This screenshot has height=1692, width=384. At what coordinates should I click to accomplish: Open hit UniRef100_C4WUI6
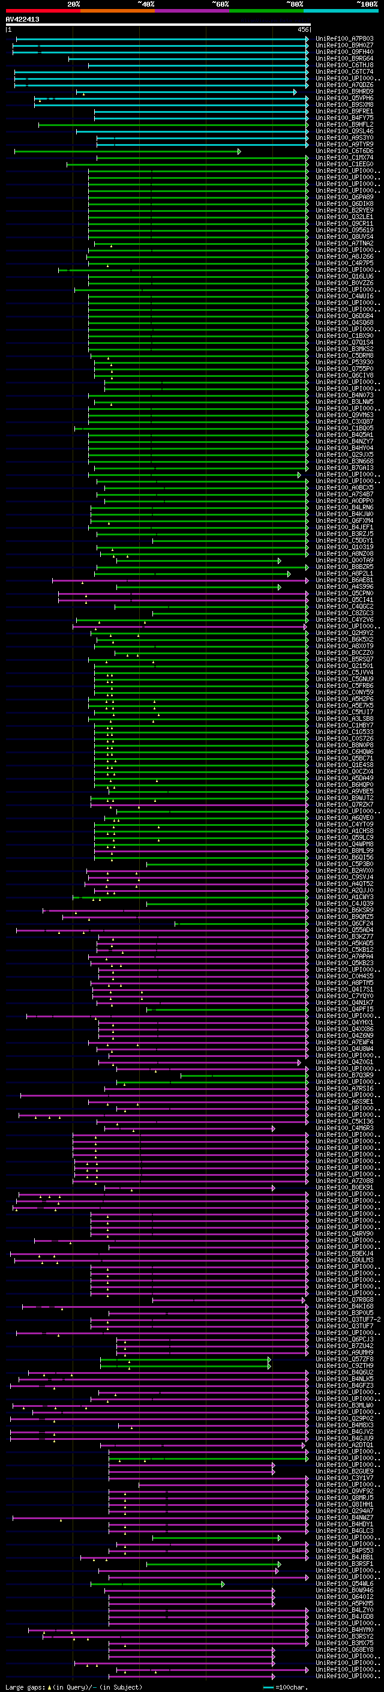pyautogui.click(x=344, y=297)
